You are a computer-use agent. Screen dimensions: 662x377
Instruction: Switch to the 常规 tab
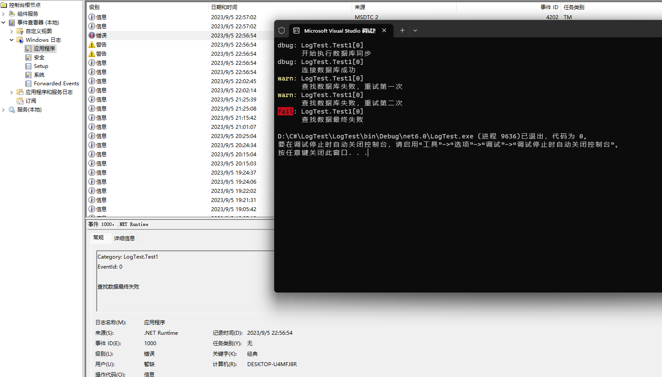[98, 238]
